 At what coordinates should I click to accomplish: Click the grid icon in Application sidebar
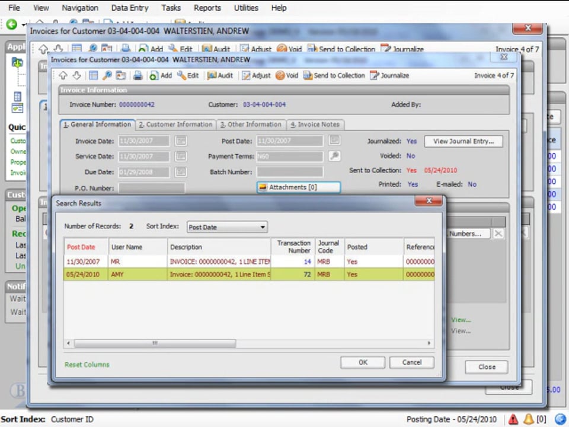tap(17, 97)
